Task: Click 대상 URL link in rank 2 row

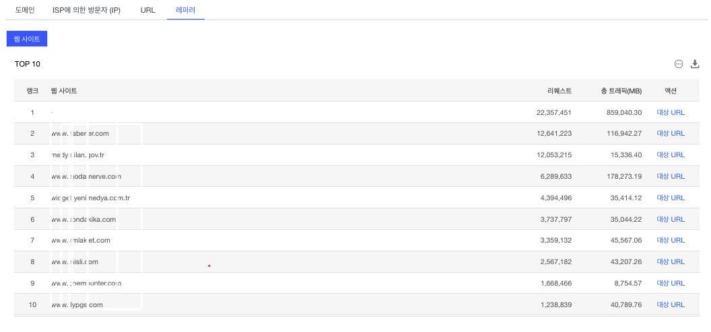Action: click(671, 134)
